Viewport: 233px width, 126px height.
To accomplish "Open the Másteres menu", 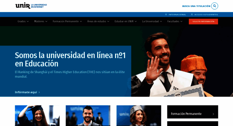I will click(39, 21).
